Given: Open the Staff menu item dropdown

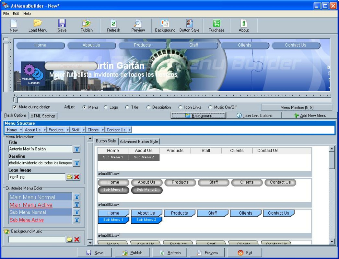Looking at the screenshot, I should pos(83,129).
